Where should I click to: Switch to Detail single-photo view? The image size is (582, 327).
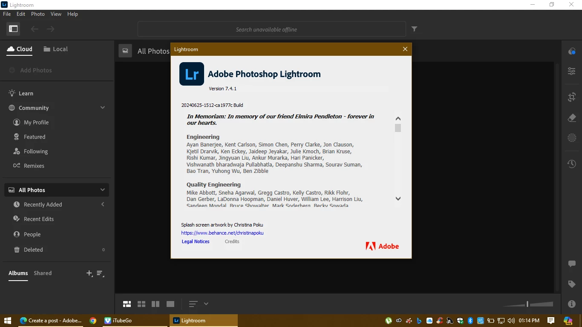point(170,304)
